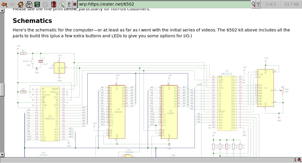Image resolution: width=302 pixels, height=163 pixels.
Task: Click the Forward arrow button
Action: point(12,4)
